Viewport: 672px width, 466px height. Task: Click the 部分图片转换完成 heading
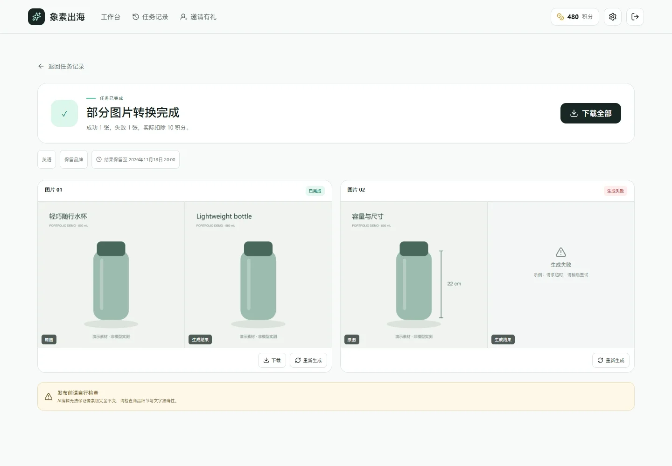133,113
